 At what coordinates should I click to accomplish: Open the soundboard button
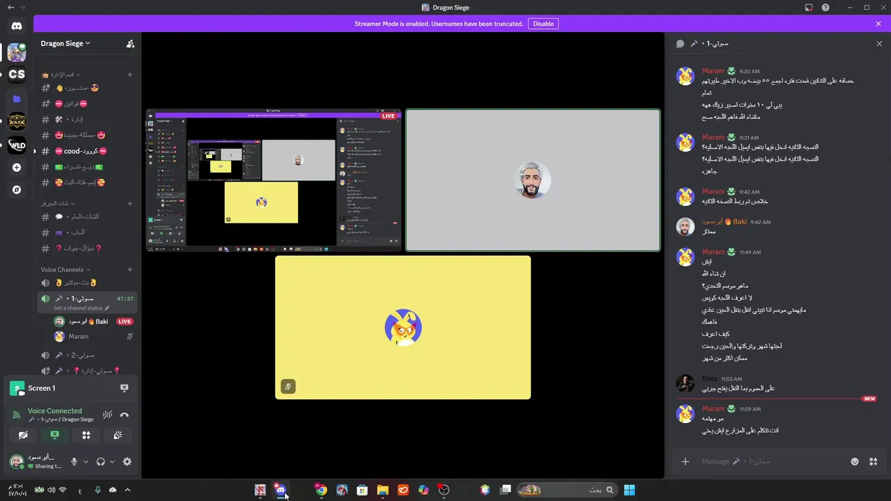pos(118,435)
